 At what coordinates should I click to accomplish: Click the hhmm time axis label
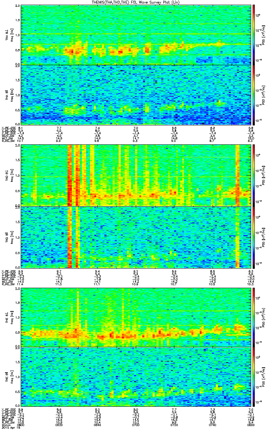point(6,425)
